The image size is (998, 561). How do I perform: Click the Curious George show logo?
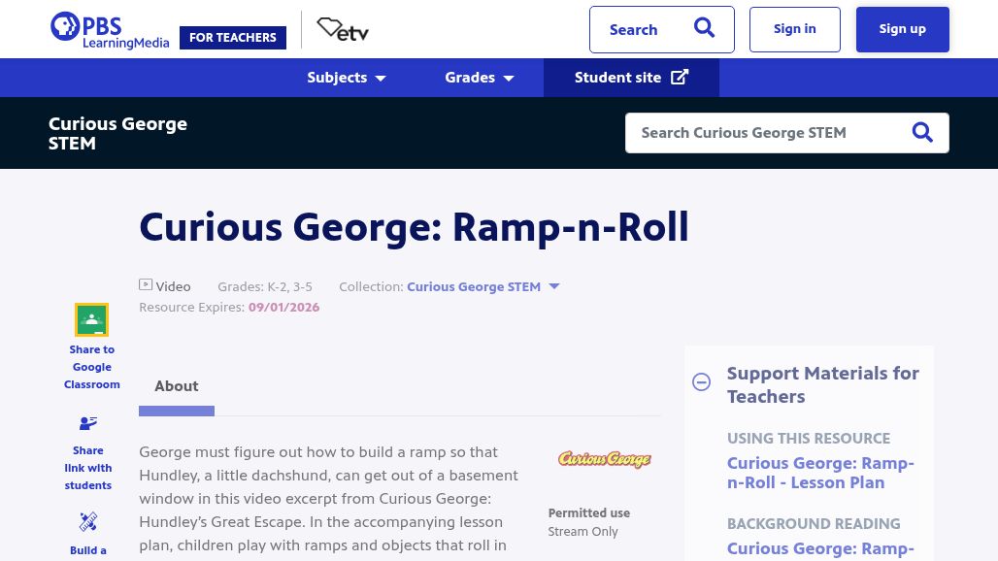pyautogui.click(x=604, y=458)
